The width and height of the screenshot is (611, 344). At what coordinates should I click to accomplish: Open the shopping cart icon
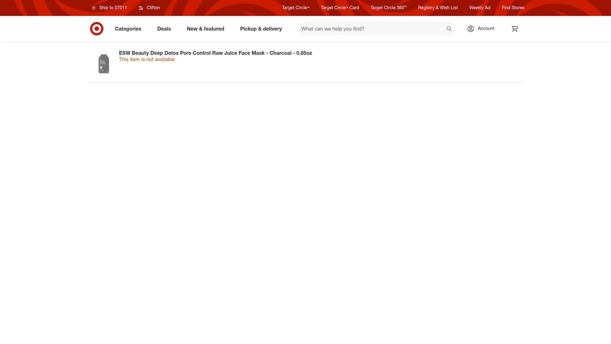coord(514,29)
